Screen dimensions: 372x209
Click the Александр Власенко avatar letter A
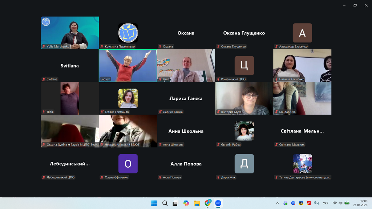pyautogui.click(x=302, y=33)
